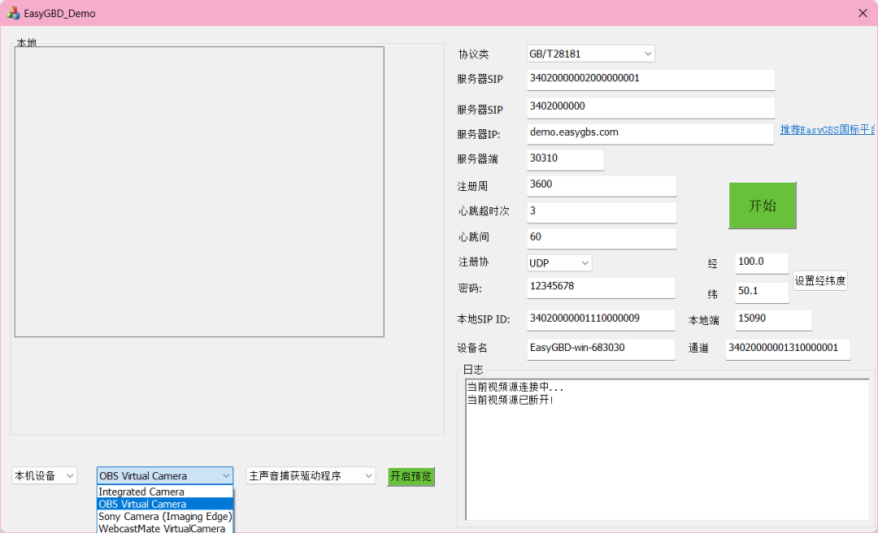
Task: Select Integrated Camera from the list
Action: pyautogui.click(x=164, y=492)
